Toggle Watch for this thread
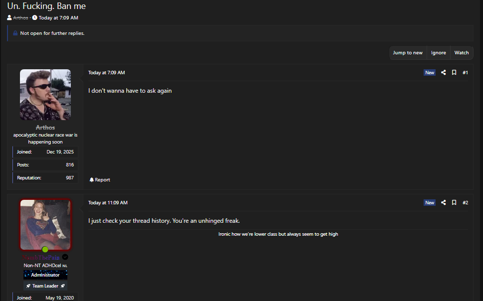This screenshot has width=483, height=301. (x=462, y=53)
